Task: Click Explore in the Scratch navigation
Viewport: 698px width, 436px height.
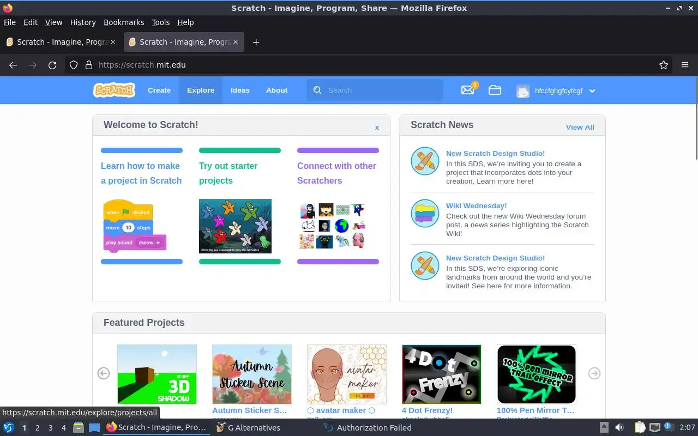Action: 201,90
